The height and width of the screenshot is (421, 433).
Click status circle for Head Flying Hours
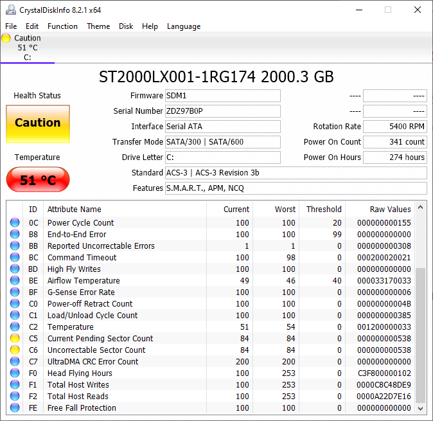click(15, 373)
